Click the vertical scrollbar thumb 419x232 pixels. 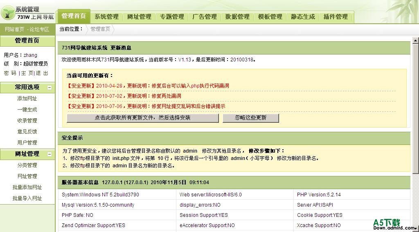416,109
